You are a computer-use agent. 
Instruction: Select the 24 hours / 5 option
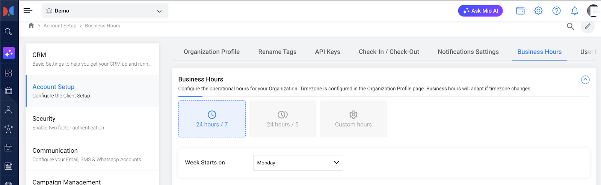pyautogui.click(x=282, y=119)
